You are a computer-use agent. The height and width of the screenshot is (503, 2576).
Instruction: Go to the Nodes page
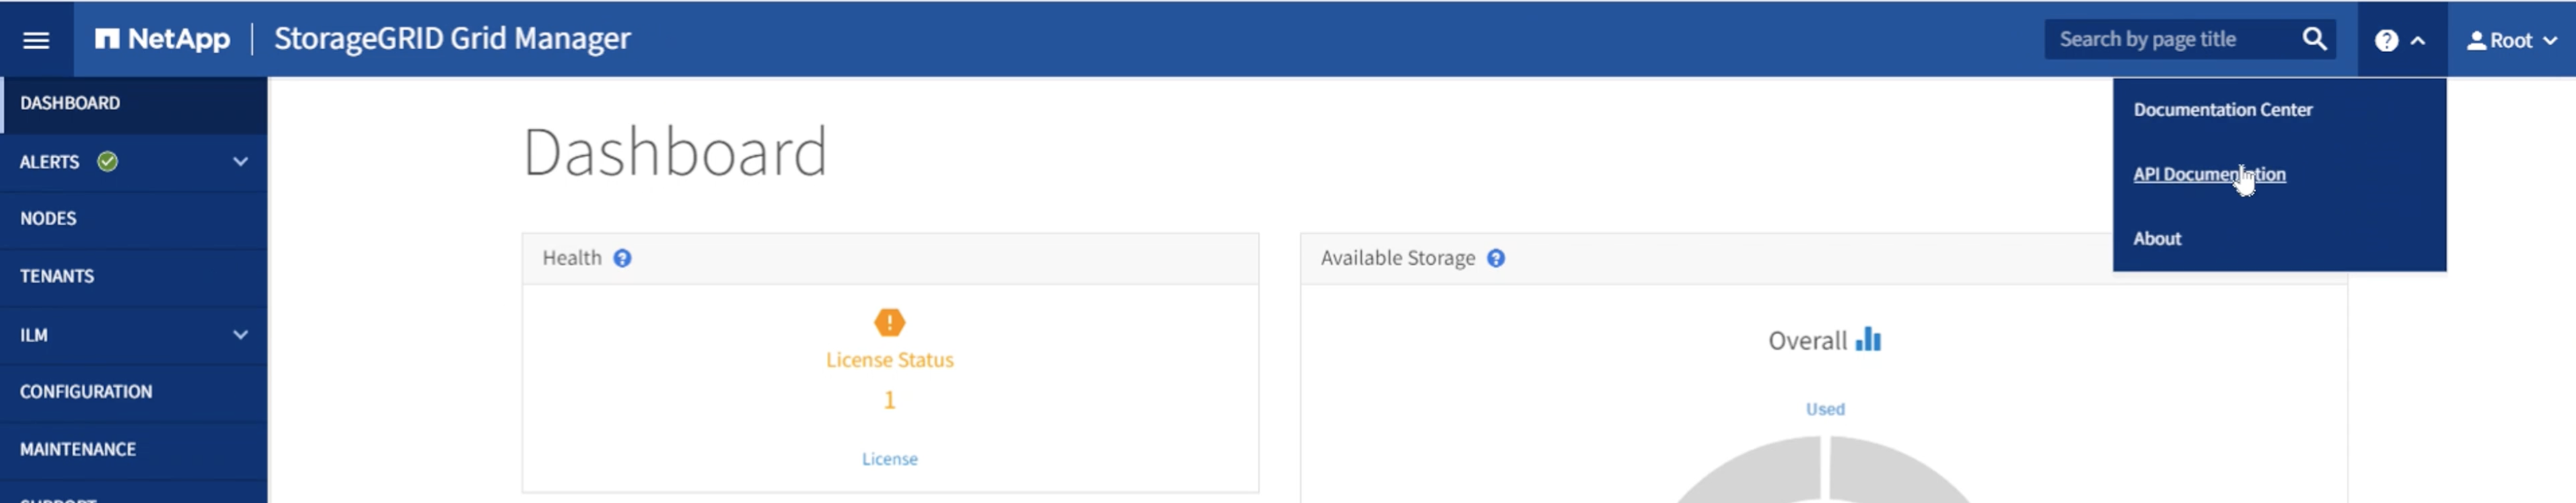pyautogui.click(x=48, y=218)
